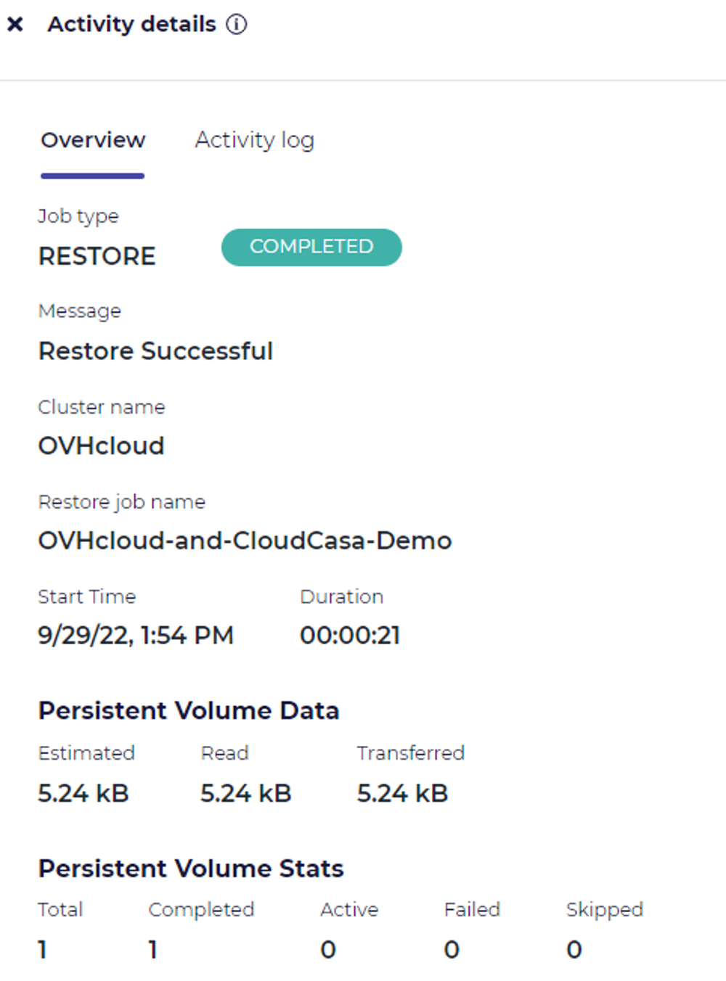Click the Persistent Volume Data heading
The image size is (726, 981).
(189, 710)
